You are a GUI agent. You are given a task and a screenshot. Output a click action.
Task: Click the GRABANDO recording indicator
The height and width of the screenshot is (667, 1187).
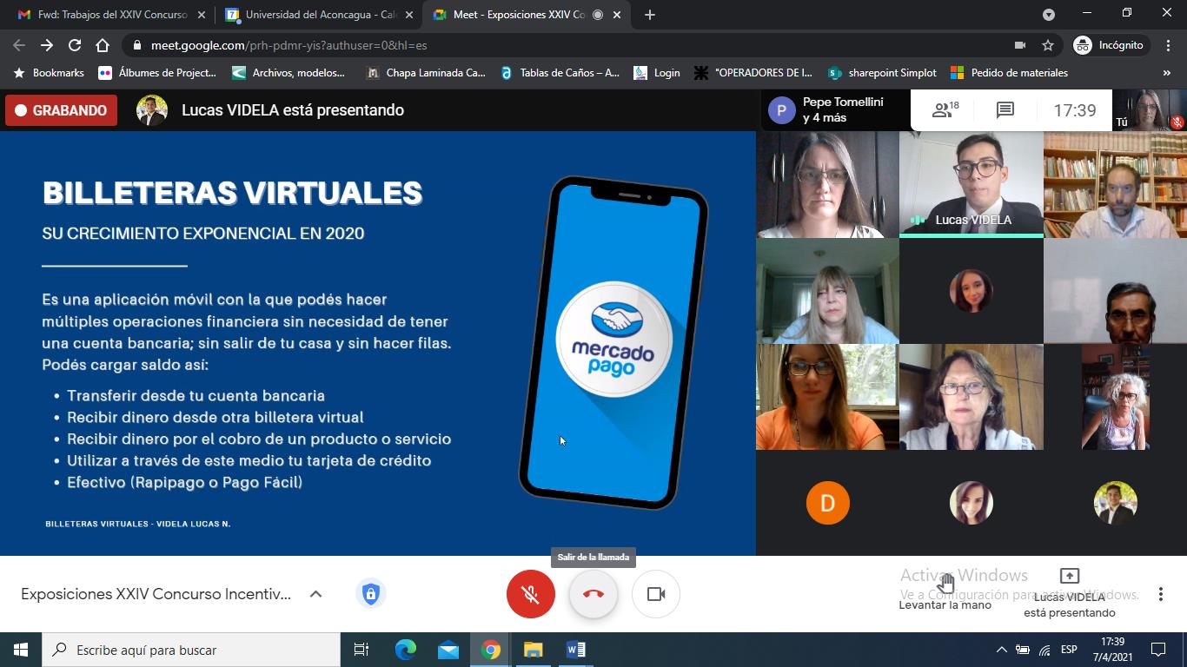tap(61, 110)
